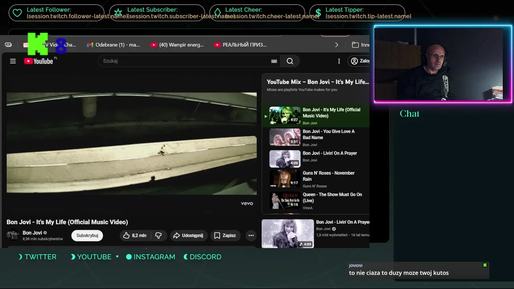Open the РЕАЛЬНЫЙ ПРИЗ... bookmark
Image resolution: width=514 pixels, height=289 pixels.
pyautogui.click(x=240, y=45)
